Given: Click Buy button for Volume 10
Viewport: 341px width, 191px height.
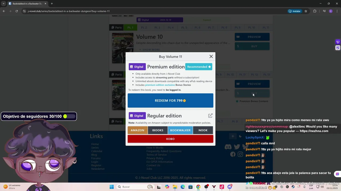Looking at the screenshot, I should pos(252,46).
